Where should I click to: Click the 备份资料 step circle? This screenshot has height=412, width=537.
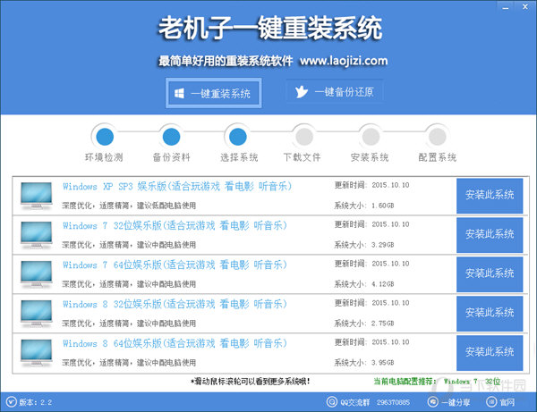pos(172,137)
